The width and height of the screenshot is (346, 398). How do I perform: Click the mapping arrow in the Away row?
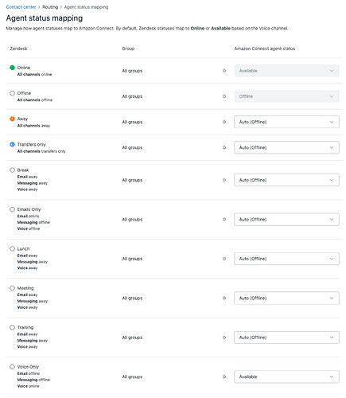[224, 122]
